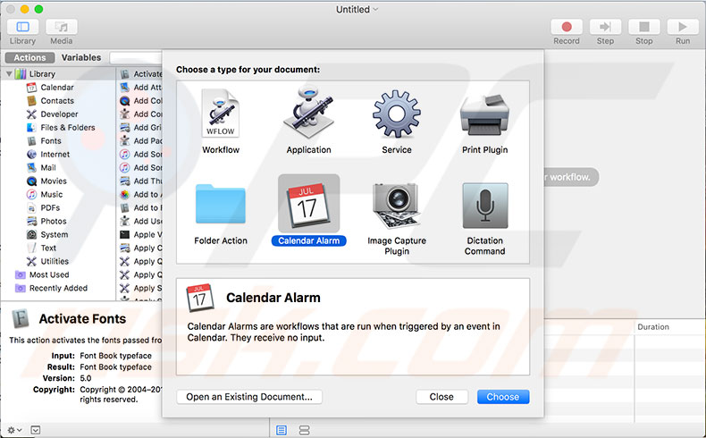This screenshot has height=438, width=706.
Task: Switch to the Actions tab
Action: pyautogui.click(x=29, y=57)
